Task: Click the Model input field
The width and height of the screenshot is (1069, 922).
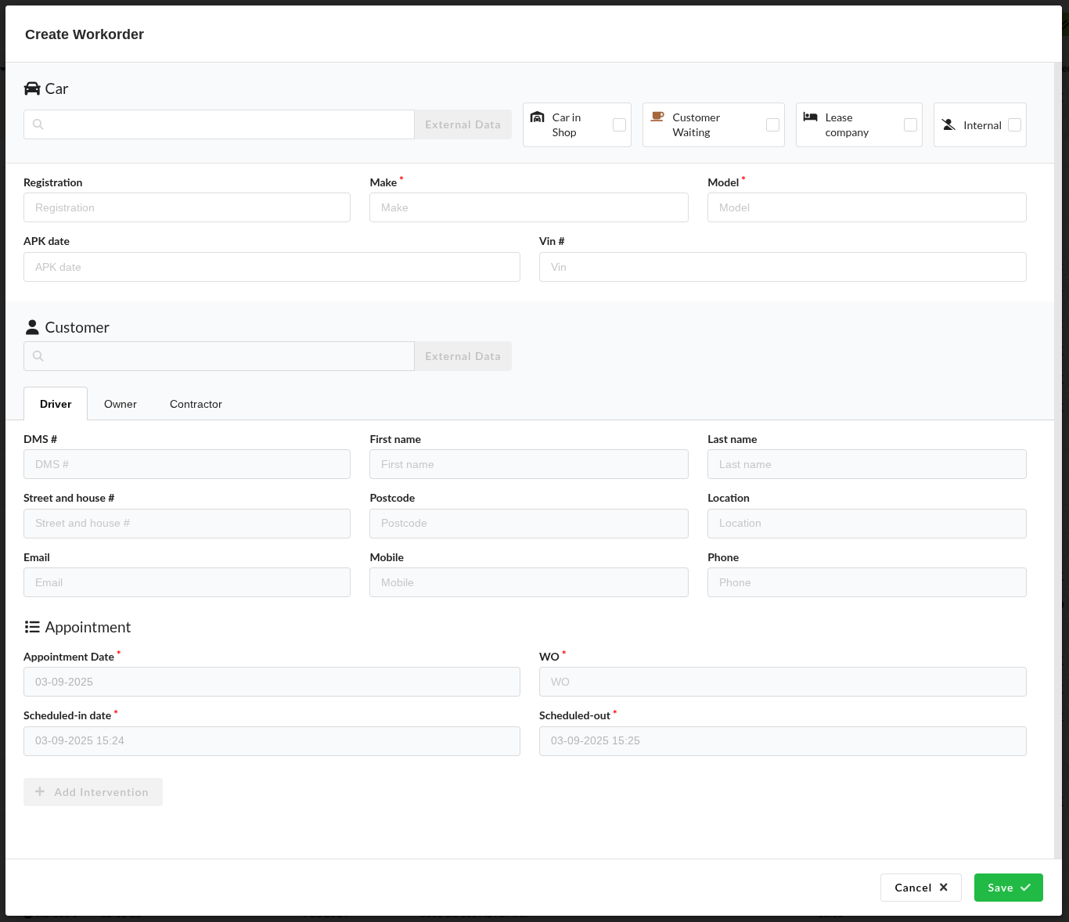Action: click(867, 207)
